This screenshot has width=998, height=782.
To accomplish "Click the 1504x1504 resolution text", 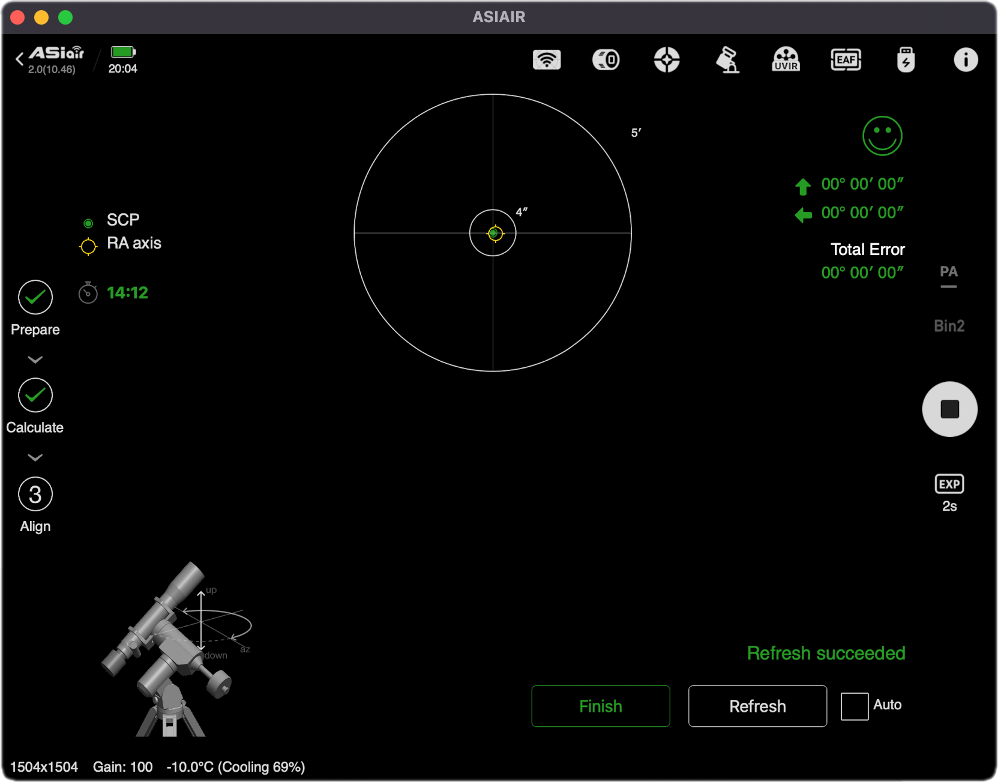I will pos(44,767).
